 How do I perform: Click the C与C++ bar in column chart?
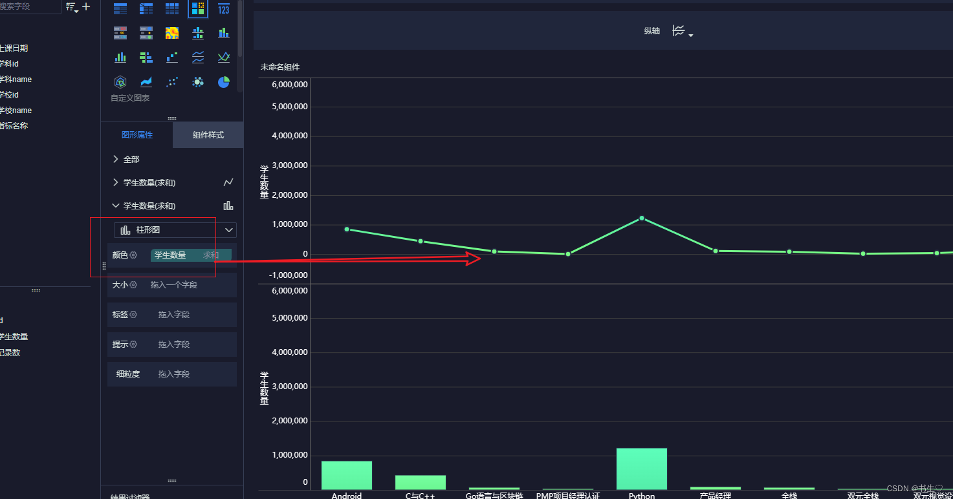pyautogui.click(x=421, y=482)
